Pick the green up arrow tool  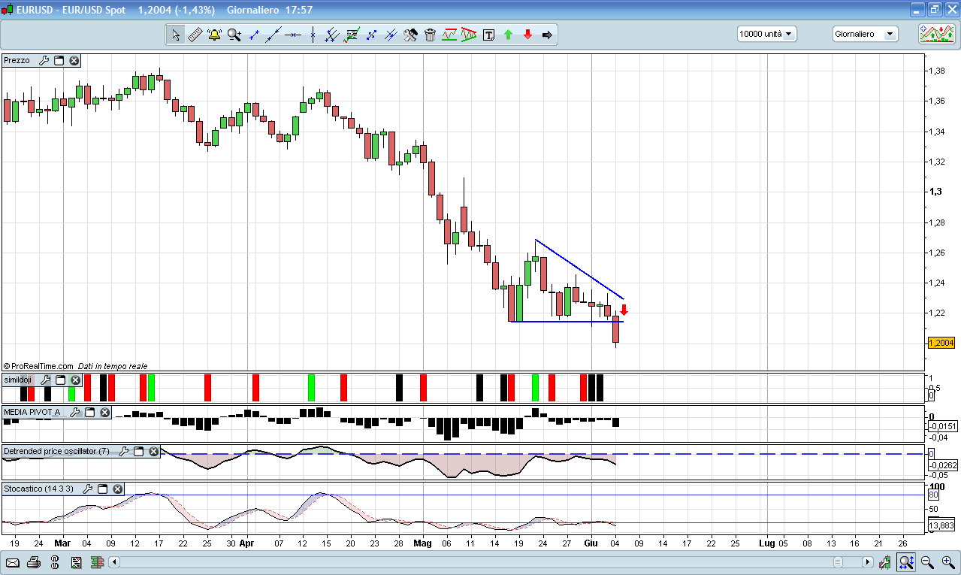pyautogui.click(x=508, y=35)
